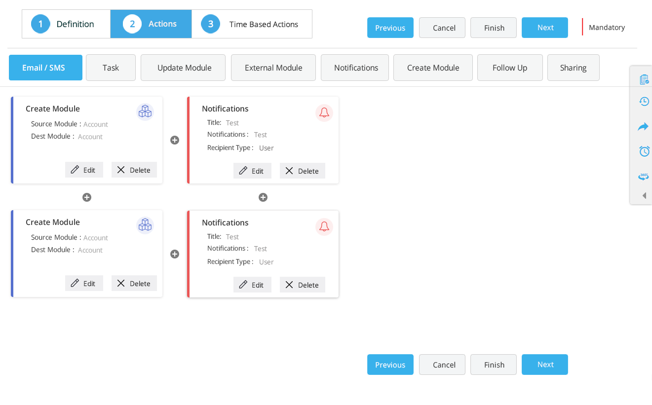This screenshot has height=405, width=652.
Task: Click plus icon beside top Create Module card
Action: [x=175, y=140]
